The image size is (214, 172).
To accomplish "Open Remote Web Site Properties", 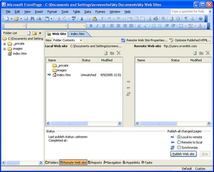I will (x=145, y=40).
